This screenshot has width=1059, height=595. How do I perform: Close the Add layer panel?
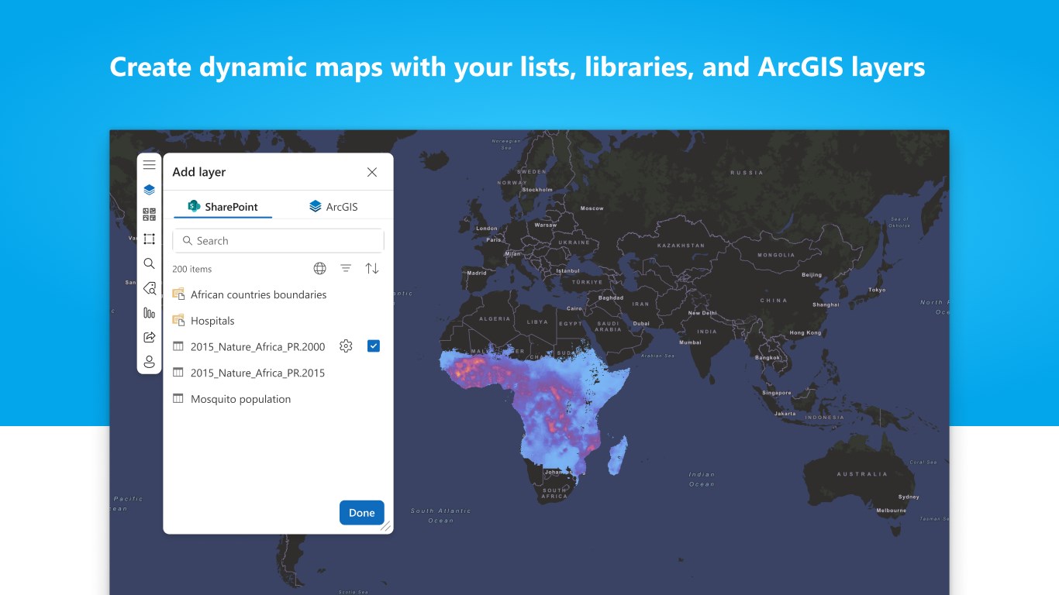click(372, 172)
